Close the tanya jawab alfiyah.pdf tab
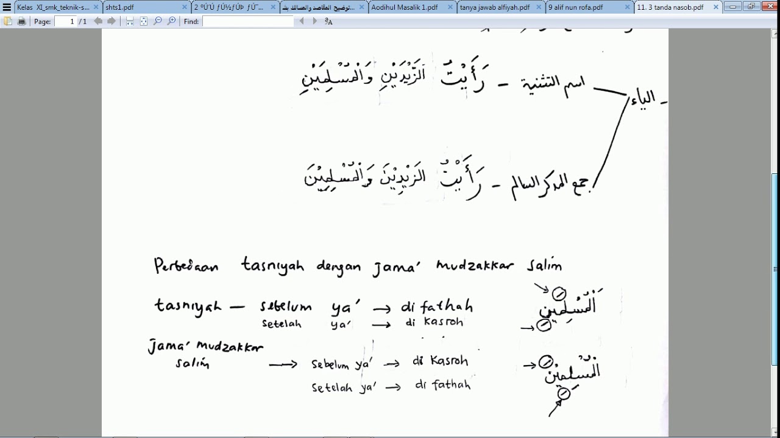The height and width of the screenshot is (438, 780). pos(538,7)
